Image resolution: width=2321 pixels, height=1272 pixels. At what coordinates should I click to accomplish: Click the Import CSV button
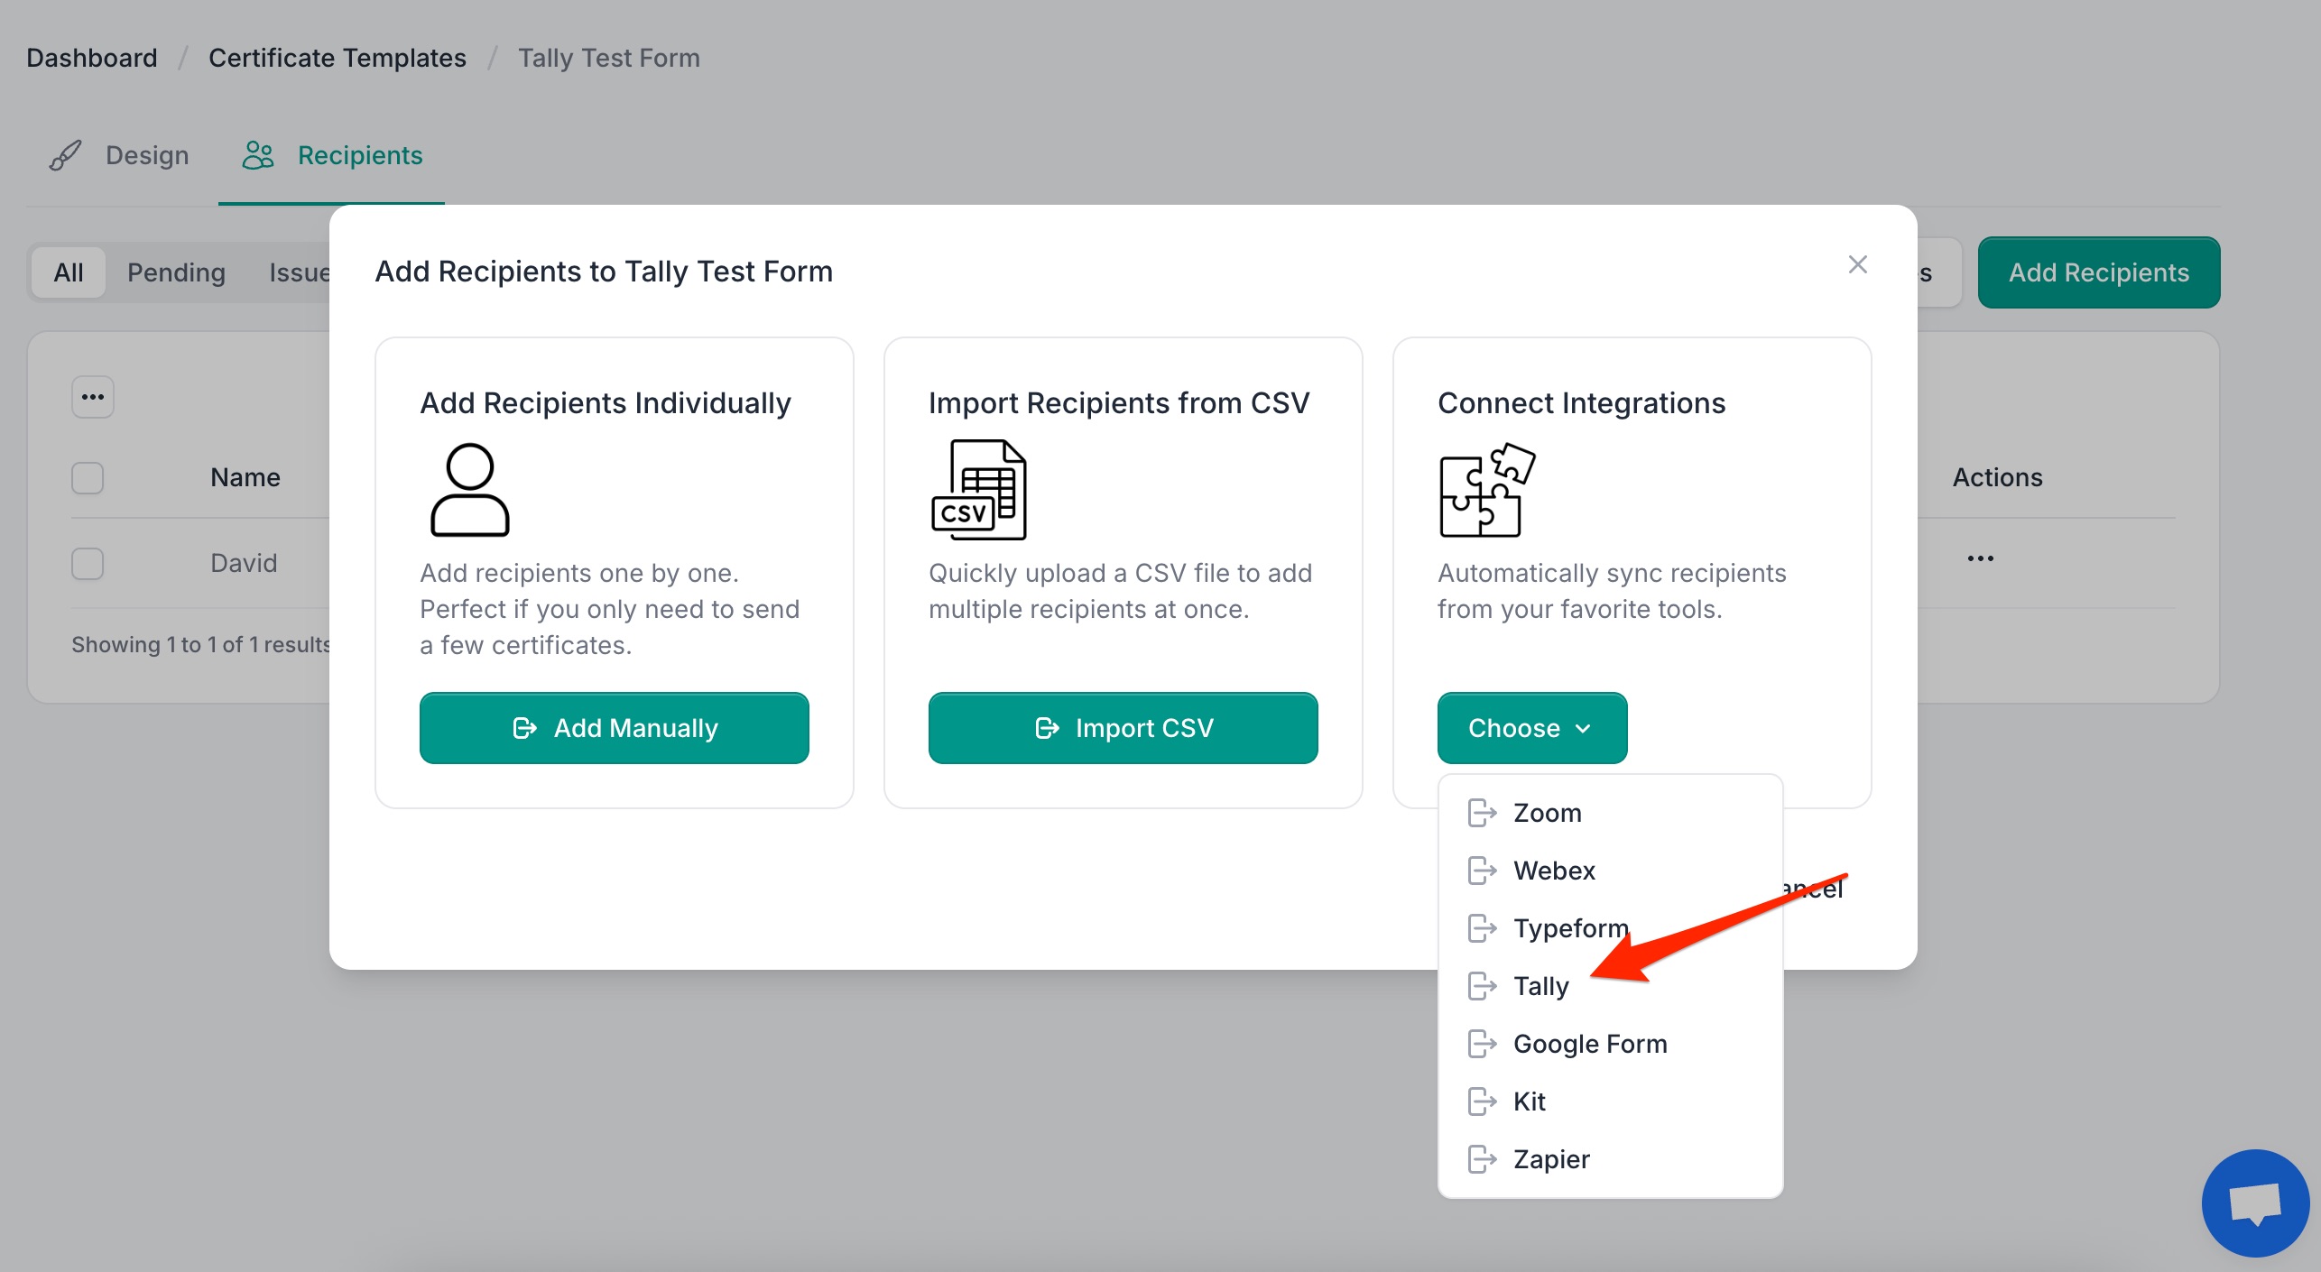tap(1123, 728)
